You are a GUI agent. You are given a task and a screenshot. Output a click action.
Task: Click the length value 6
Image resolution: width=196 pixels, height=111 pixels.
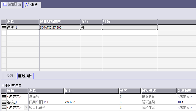point(130,102)
